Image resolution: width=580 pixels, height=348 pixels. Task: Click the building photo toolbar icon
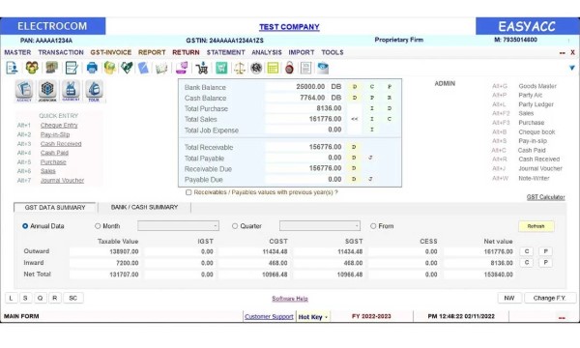click(x=52, y=68)
